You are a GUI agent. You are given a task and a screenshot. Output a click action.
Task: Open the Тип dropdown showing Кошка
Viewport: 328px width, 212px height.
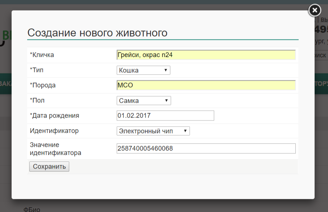(x=143, y=70)
